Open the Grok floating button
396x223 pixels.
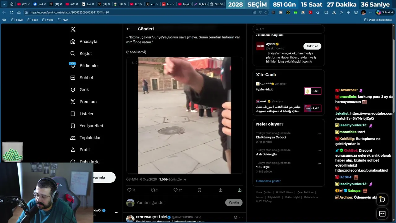pyautogui.click(x=382, y=199)
